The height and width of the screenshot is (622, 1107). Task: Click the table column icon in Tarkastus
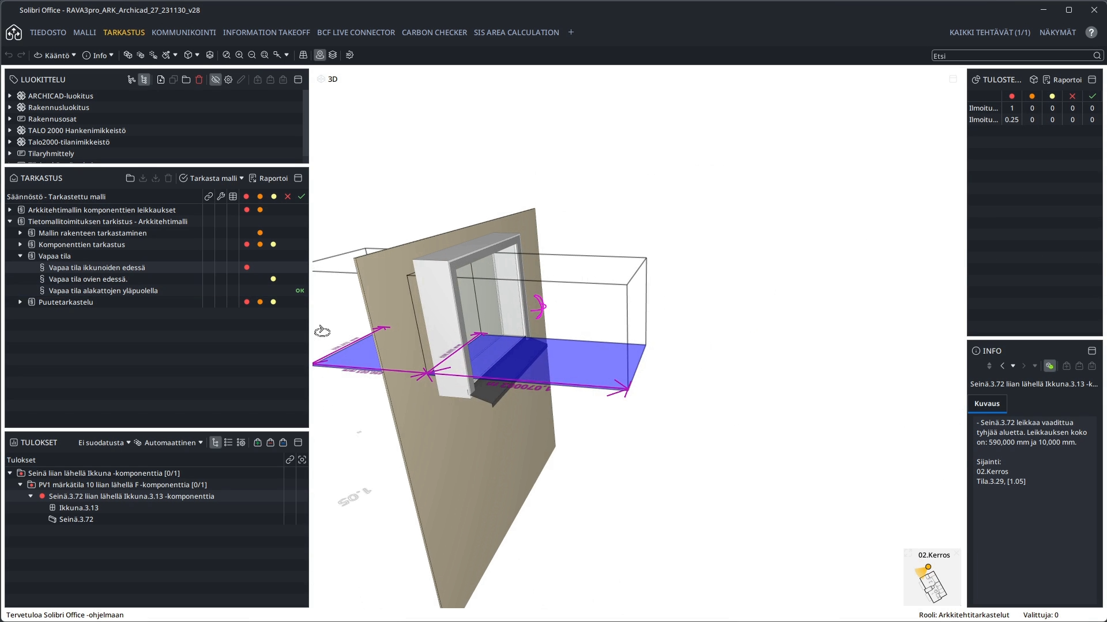233,196
